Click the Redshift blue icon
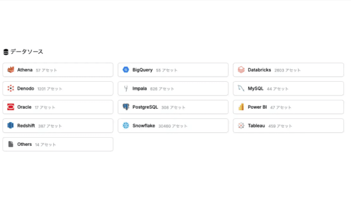Screen dimensions: 351x198 click(x=11, y=126)
